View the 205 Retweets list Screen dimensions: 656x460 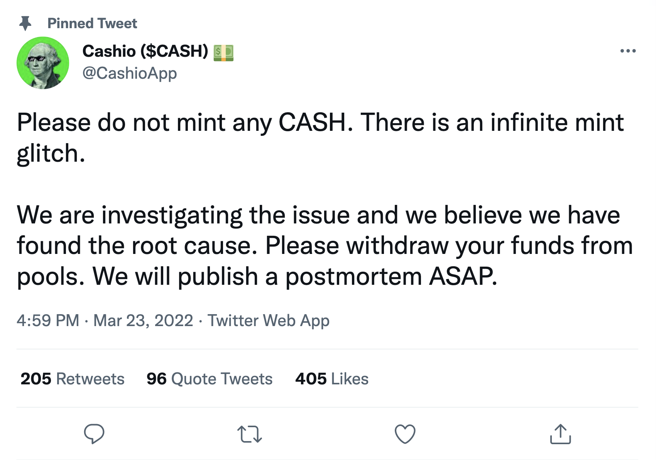73,379
